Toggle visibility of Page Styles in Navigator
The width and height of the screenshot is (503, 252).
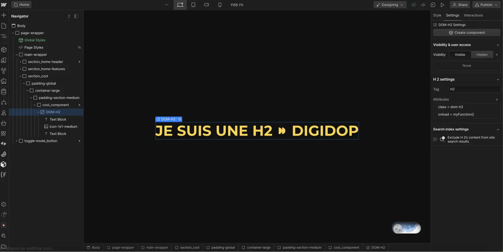coord(79,47)
